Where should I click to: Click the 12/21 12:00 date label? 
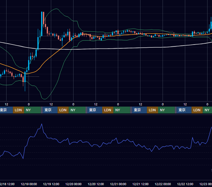coord(141,184)
